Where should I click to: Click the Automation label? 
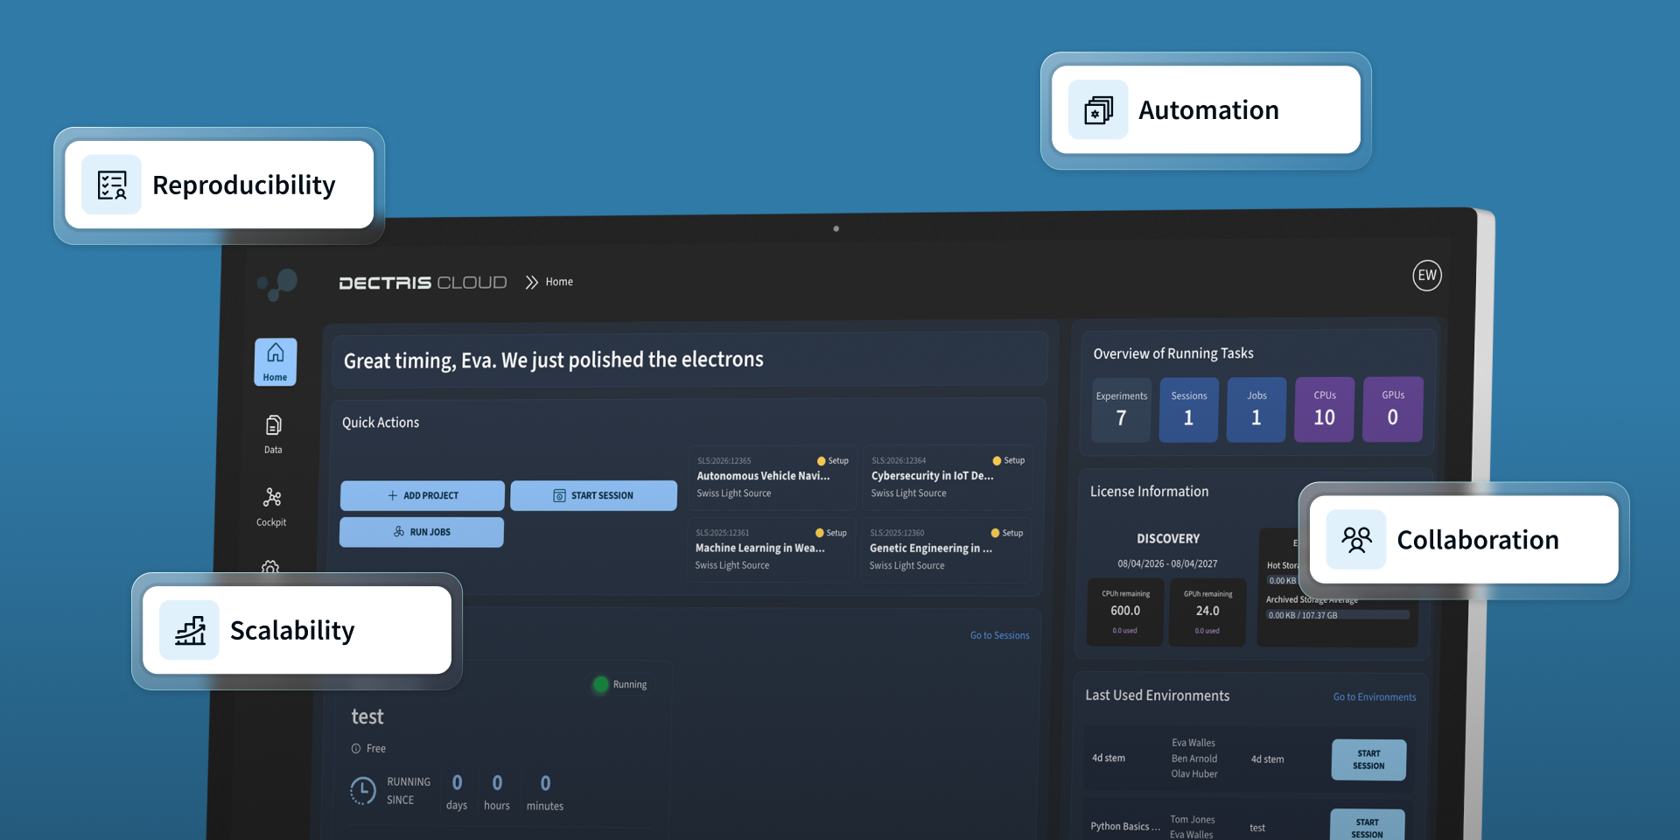click(1208, 109)
